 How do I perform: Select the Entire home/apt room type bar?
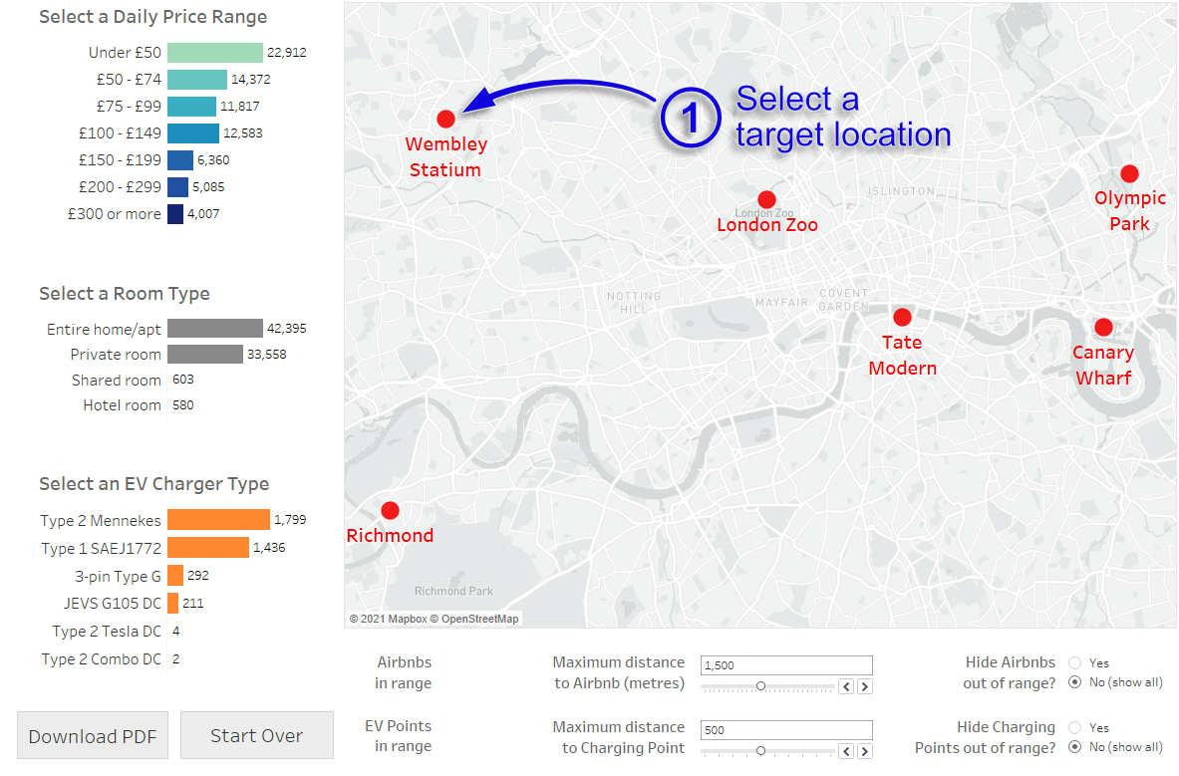pos(214,329)
